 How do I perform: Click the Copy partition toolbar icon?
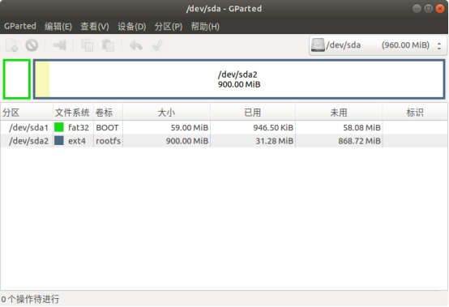coord(87,45)
